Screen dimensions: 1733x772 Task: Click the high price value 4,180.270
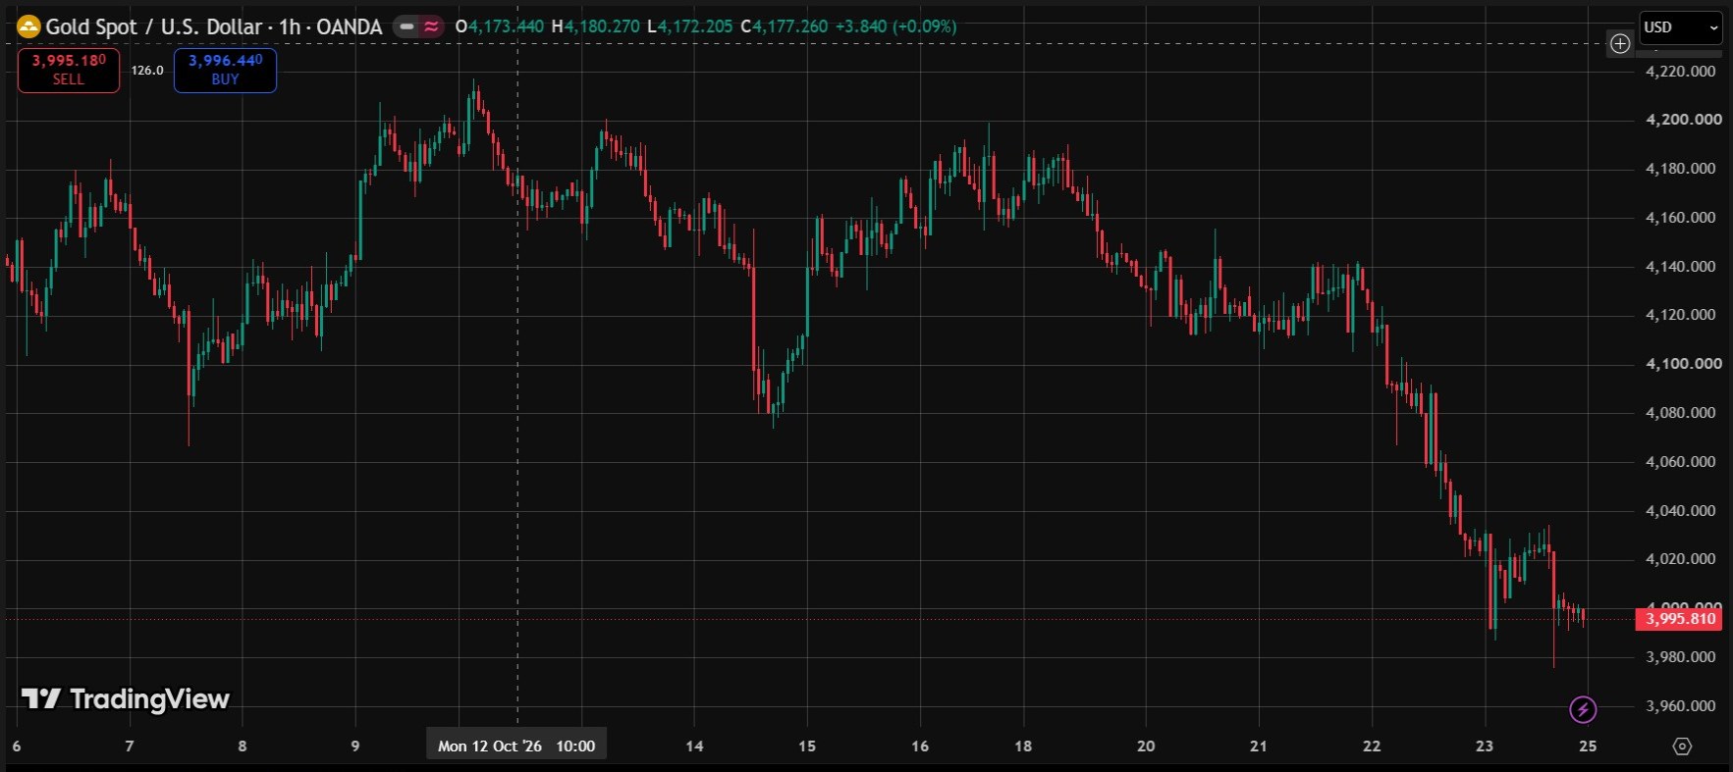(x=602, y=26)
